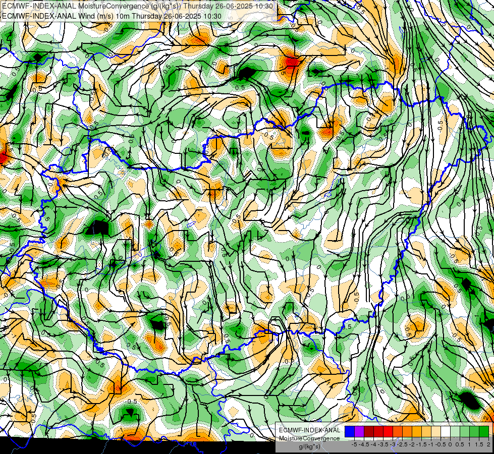
Task: Click the 0.5 legend scale value
Action: click(x=459, y=444)
